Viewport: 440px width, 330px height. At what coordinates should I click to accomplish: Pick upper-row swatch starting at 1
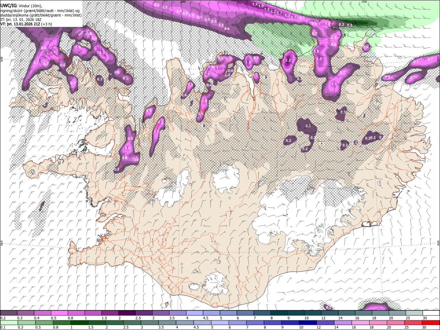(x=93, y=313)
